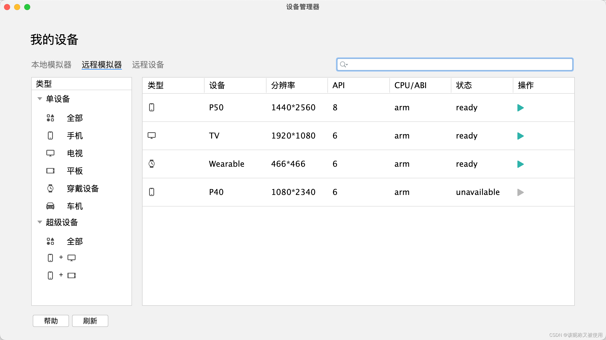Click the 帮助 help button

pos(51,321)
